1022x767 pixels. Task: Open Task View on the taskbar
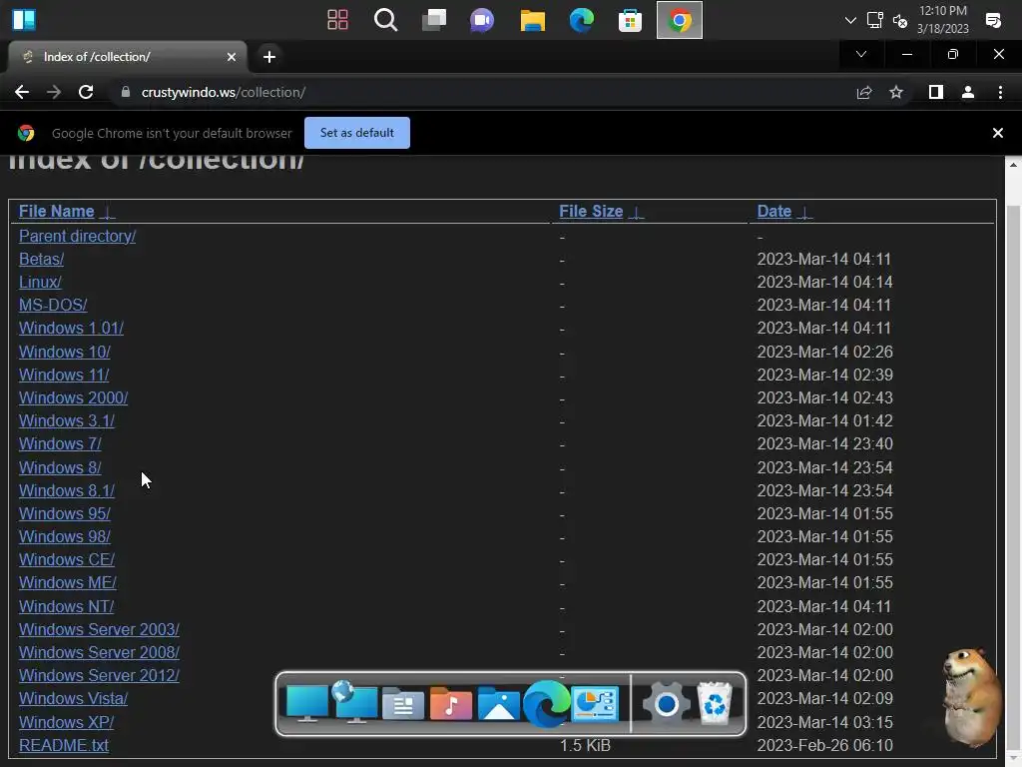point(434,20)
